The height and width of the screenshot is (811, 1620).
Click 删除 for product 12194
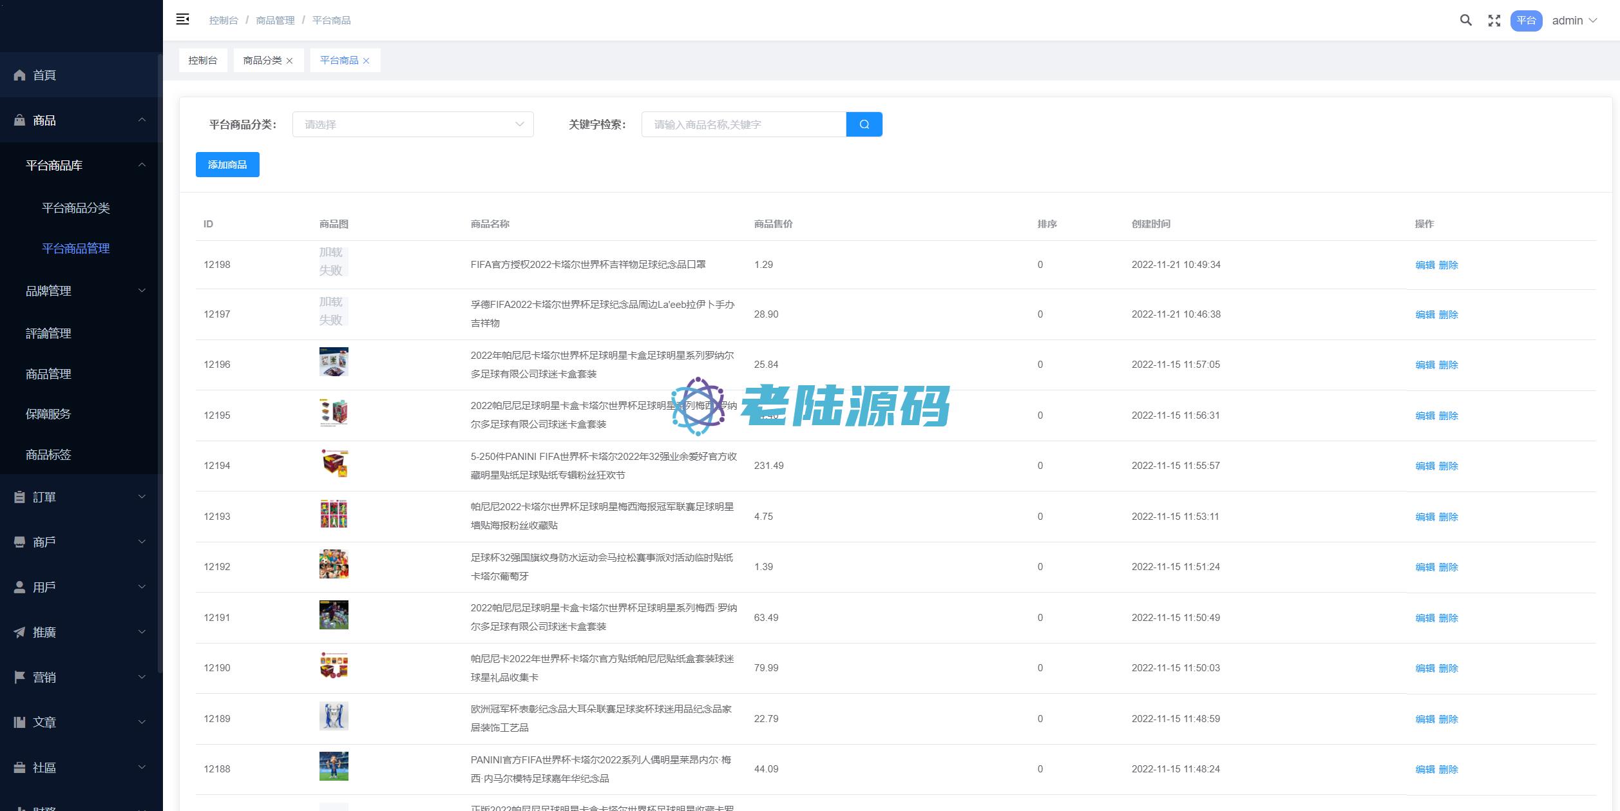pyautogui.click(x=1448, y=466)
